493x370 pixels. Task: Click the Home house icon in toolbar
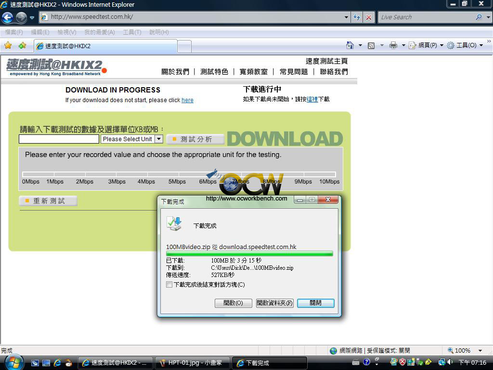[350, 45]
